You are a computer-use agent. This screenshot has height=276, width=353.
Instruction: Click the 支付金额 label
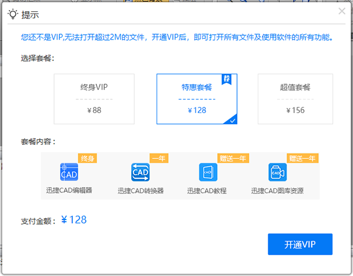[38, 221]
